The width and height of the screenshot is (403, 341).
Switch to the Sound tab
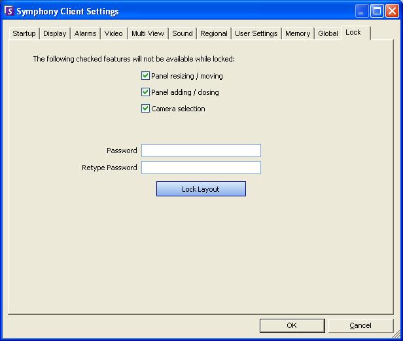tap(183, 33)
